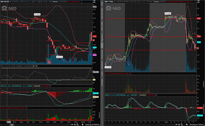205x126 pixels.
Task: Click the Hi: 3.33 price bubble on left chart
Action: tap(37, 14)
